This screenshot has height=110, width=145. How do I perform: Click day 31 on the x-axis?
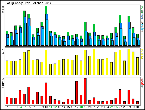click(x=138, y=107)
